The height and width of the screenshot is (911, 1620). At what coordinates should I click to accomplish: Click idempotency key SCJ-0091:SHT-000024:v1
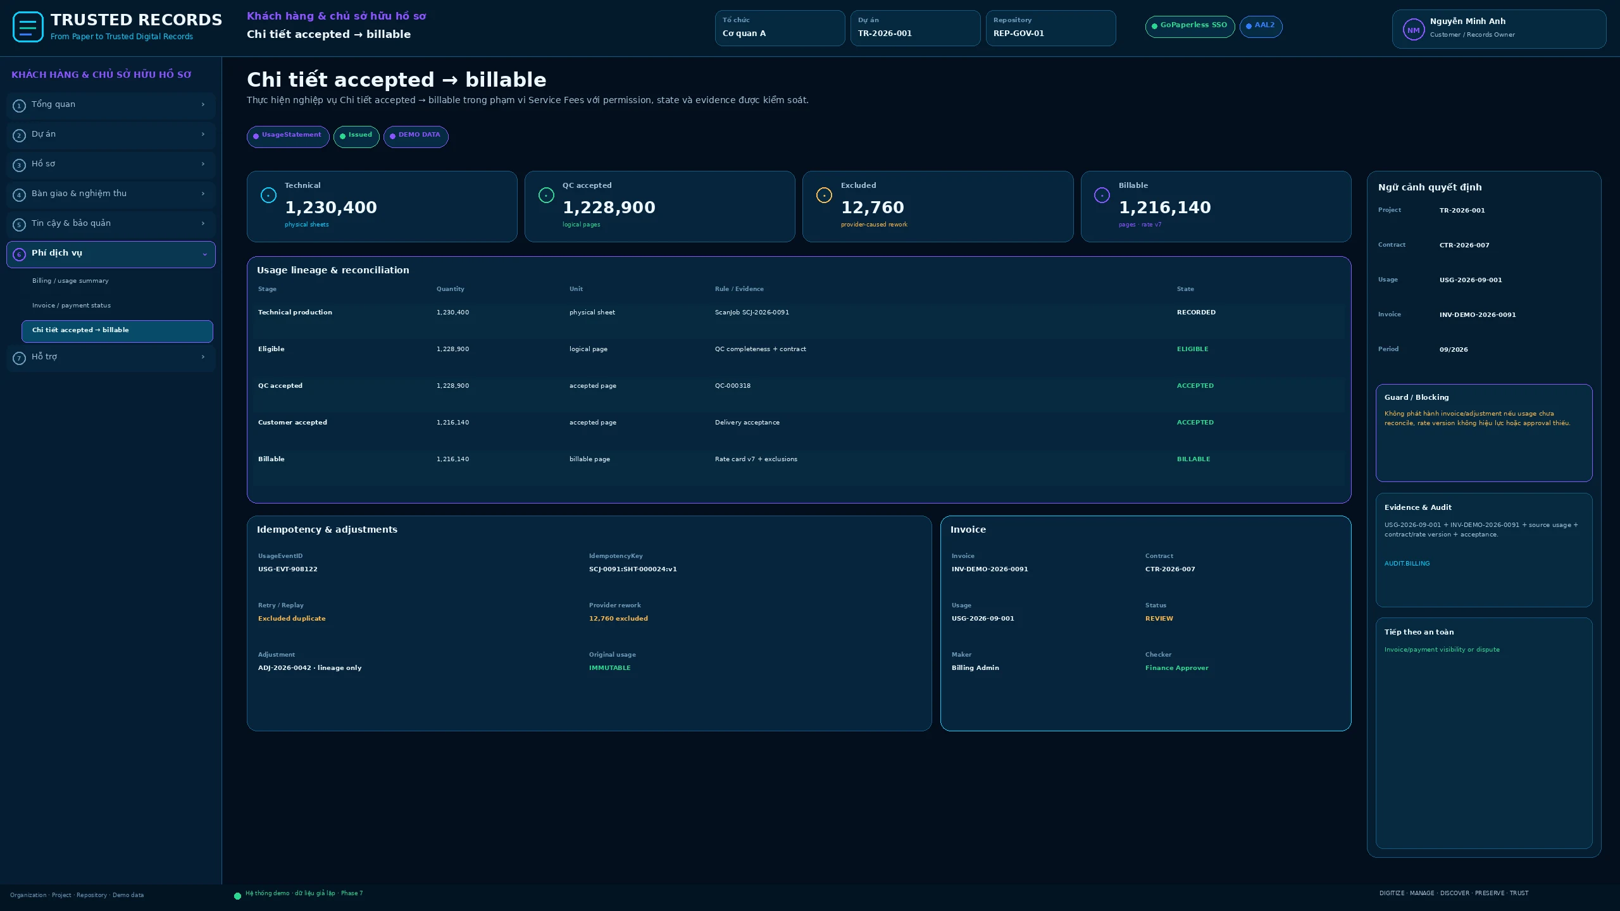pos(633,569)
